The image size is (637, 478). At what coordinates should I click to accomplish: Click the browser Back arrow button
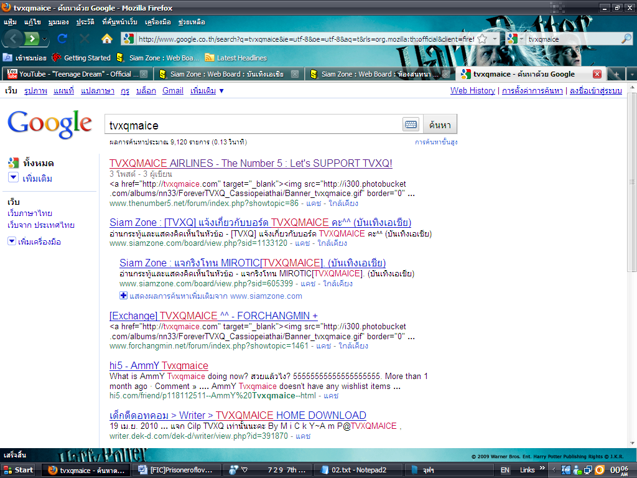[x=14, y=39]
